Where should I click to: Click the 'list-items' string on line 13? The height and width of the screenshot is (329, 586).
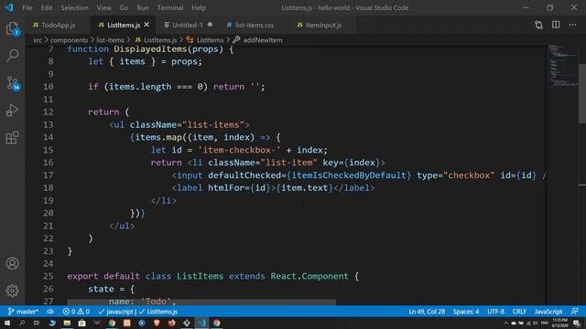(212, 124)
